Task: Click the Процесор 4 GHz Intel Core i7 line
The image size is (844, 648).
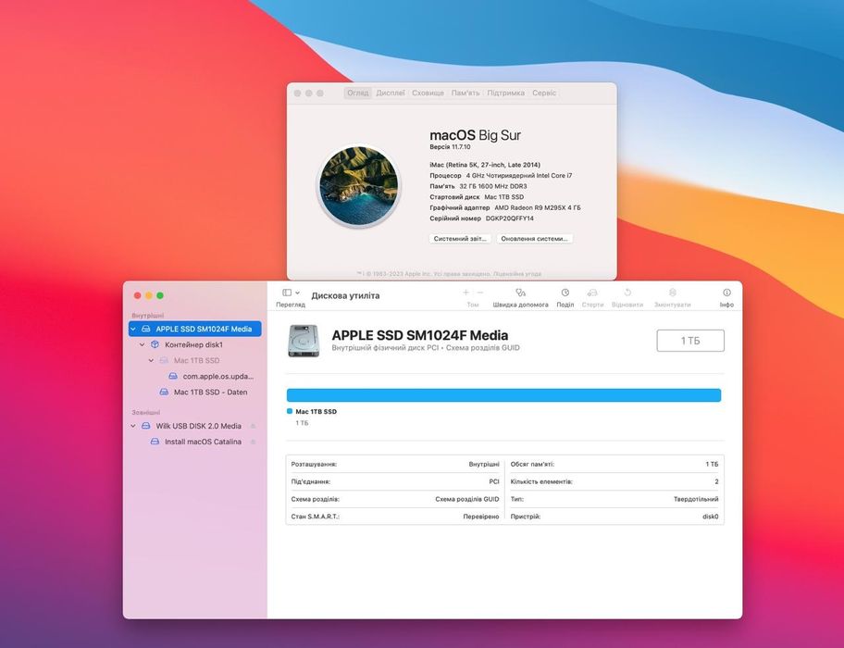Action: pyautogui.click(x=501, y=176)
